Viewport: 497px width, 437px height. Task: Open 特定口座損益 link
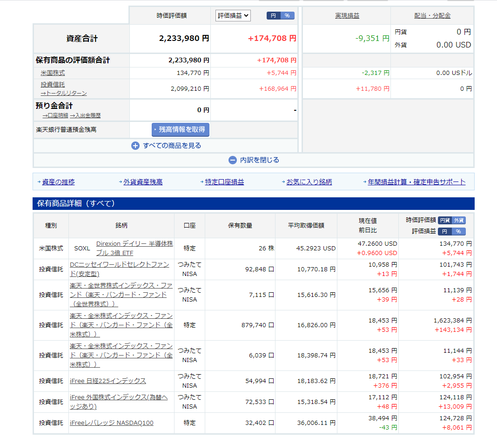224,182
